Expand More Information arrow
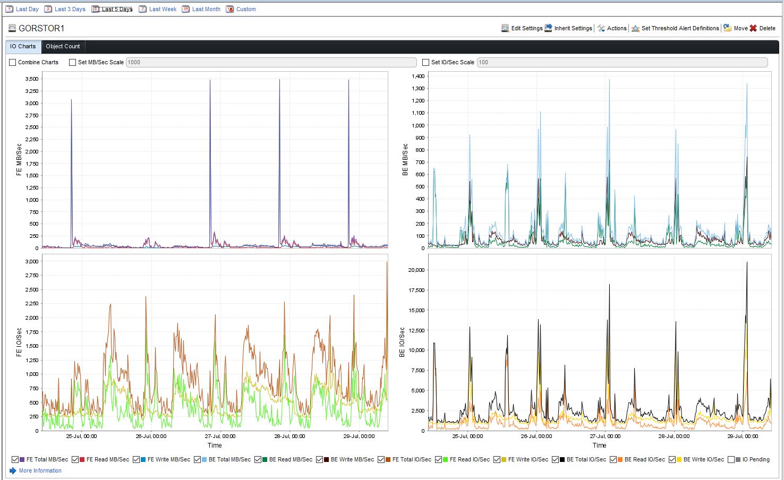Screen dimensions: 784x480 coord(13,470)
